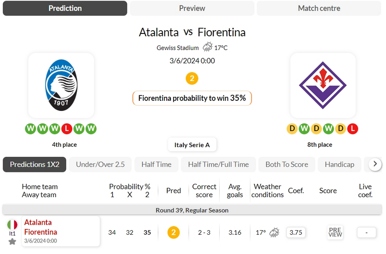Select the Both To Score tab

click(287, 164)
